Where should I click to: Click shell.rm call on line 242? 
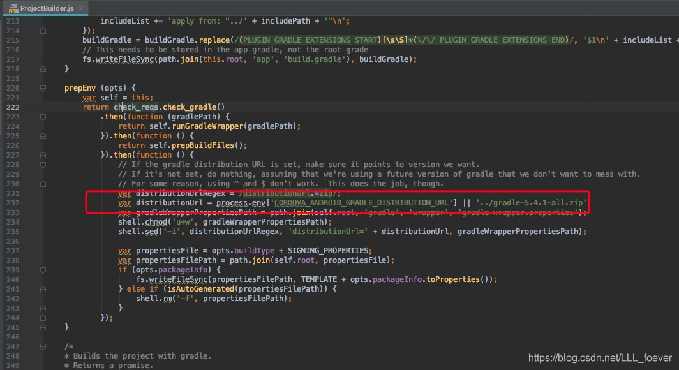point(154,298)
